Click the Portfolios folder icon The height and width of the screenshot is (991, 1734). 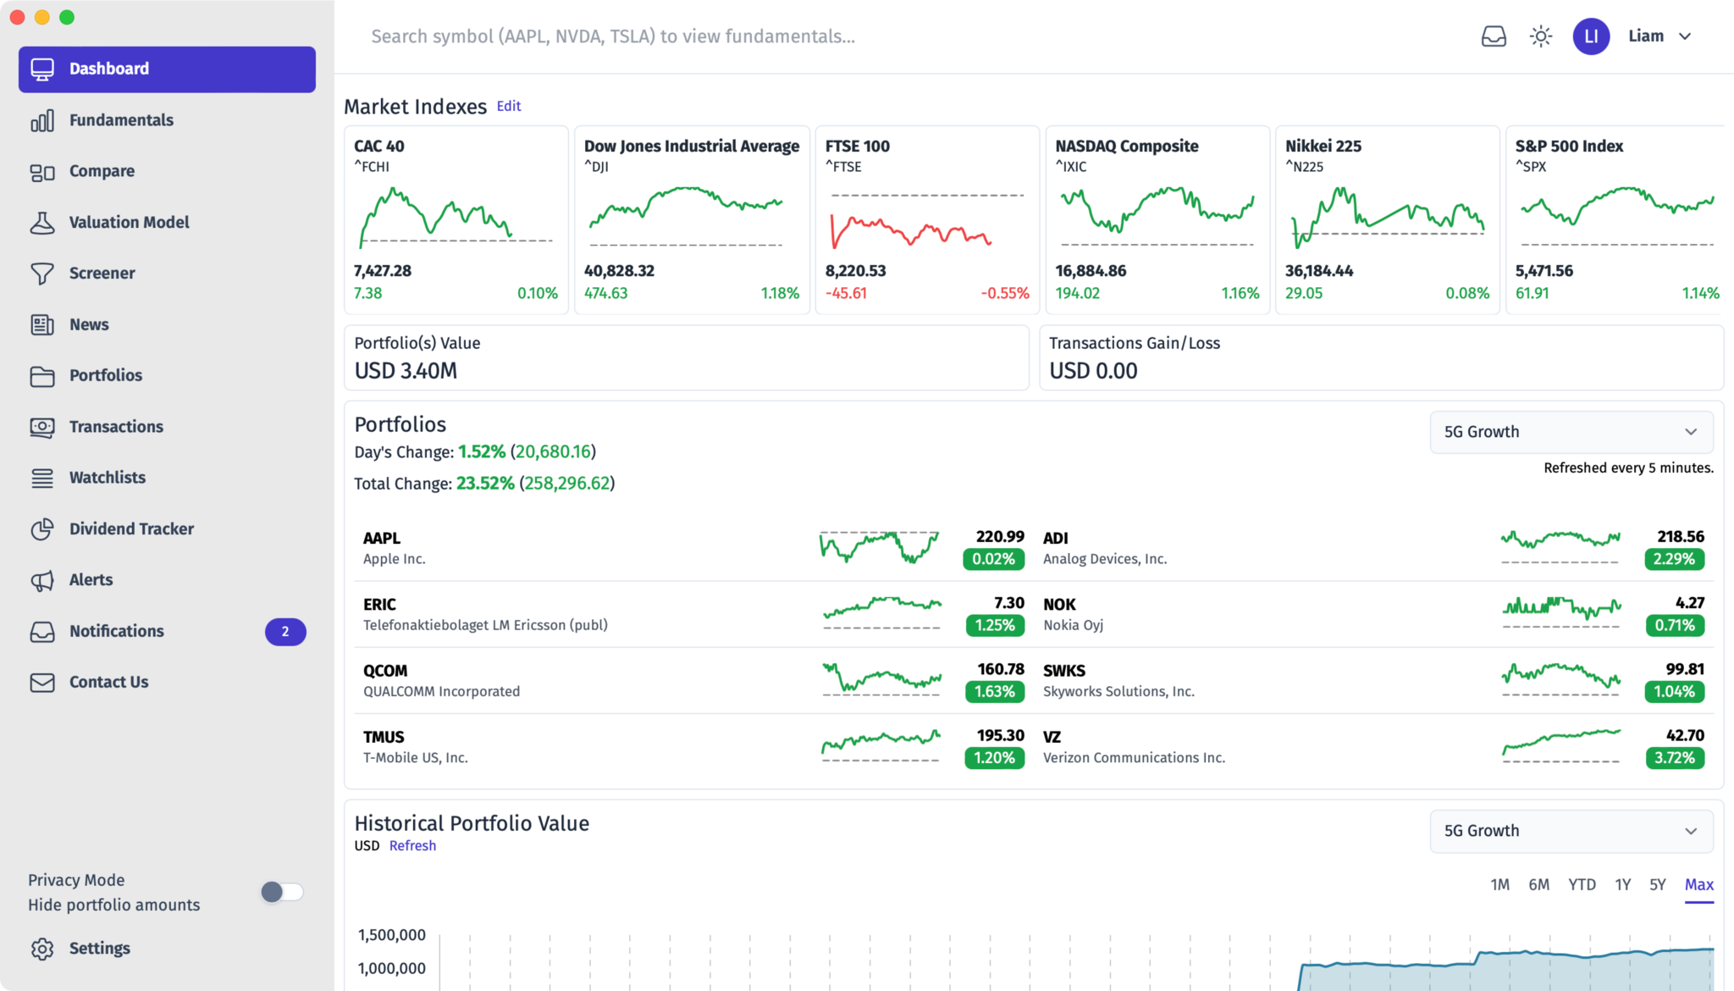(x=42, y=376)
